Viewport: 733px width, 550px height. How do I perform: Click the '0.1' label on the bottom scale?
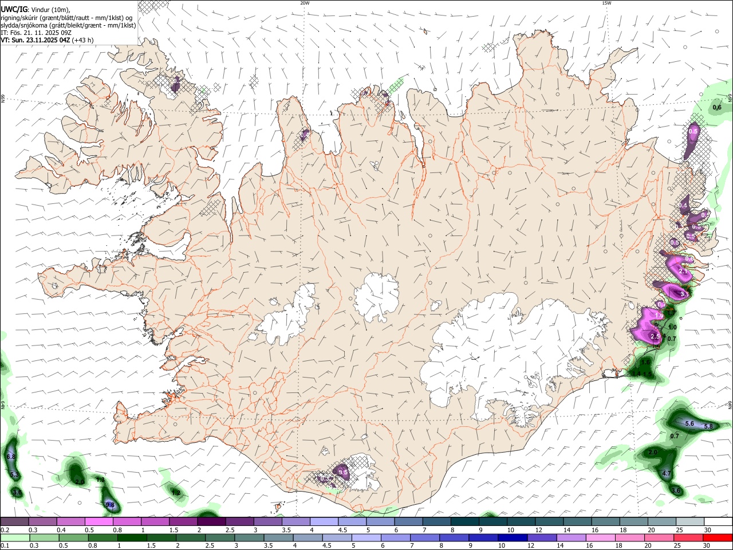[5, 546]
